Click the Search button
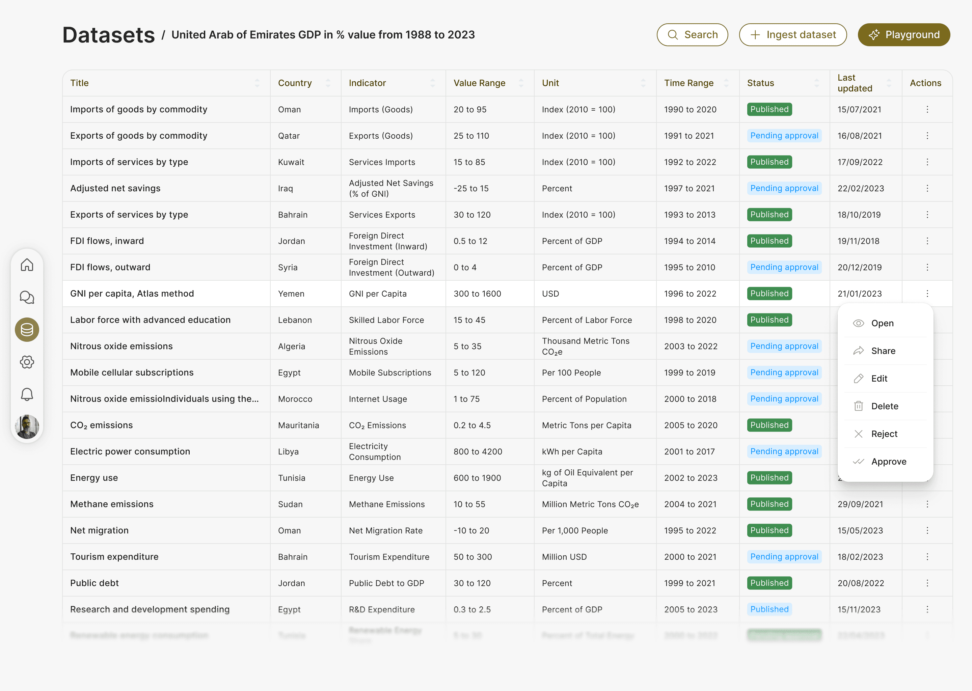This screenshot has height=691, width=972. (x=692, y=35)
